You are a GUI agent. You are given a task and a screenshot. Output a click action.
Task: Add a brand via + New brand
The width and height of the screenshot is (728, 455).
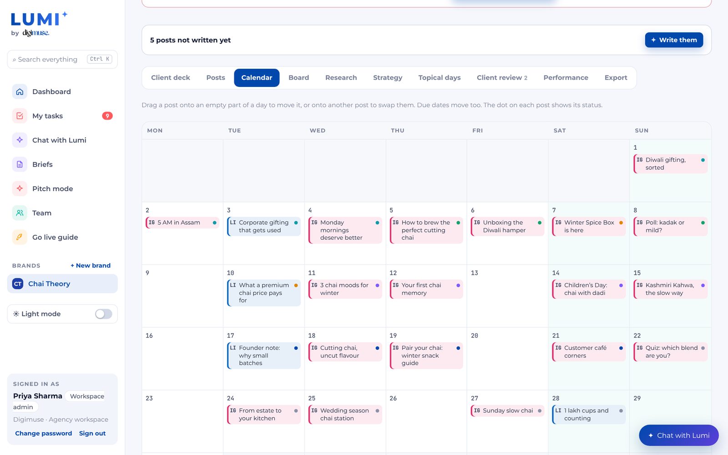[91, 266]
